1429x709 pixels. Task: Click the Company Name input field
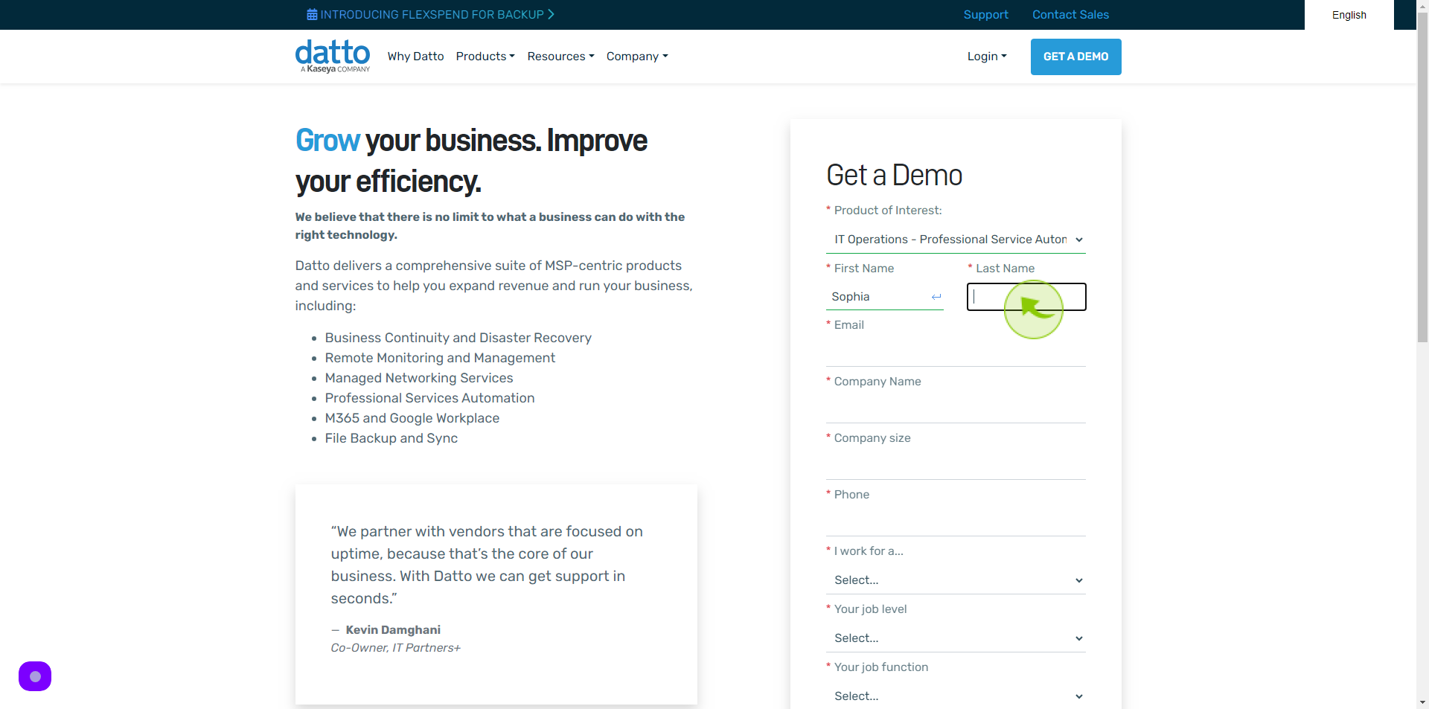(956, 409)
